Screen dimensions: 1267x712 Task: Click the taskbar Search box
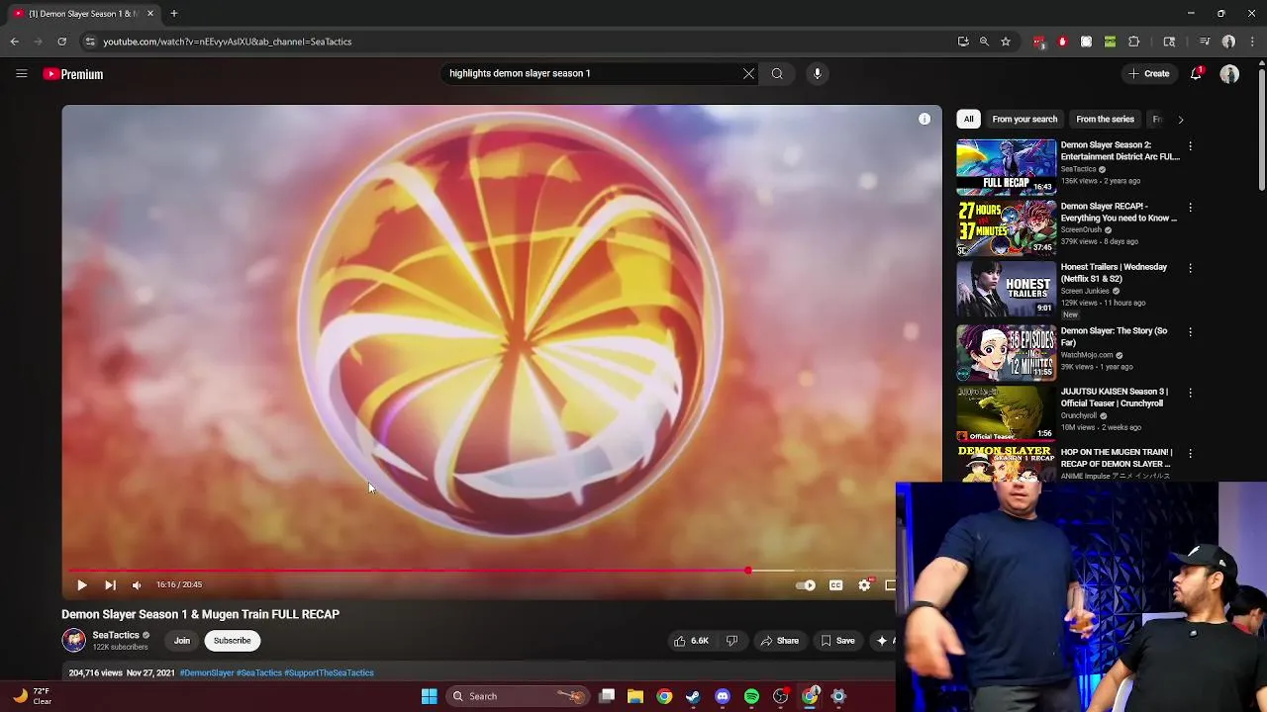pyautogui.click(x=518, y=696)
